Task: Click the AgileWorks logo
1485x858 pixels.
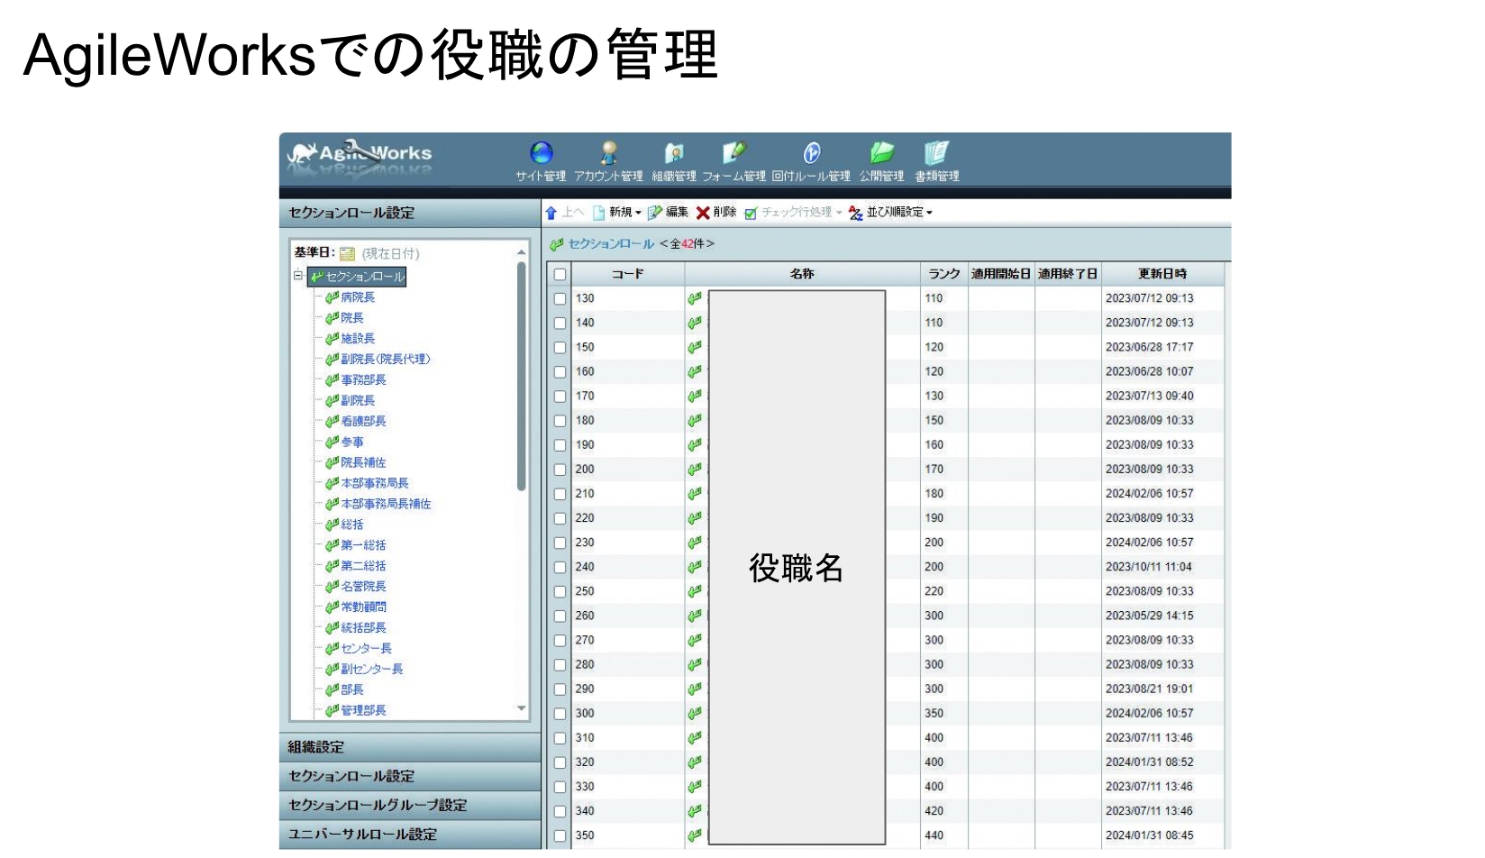Action: click(x=360, y=155)
